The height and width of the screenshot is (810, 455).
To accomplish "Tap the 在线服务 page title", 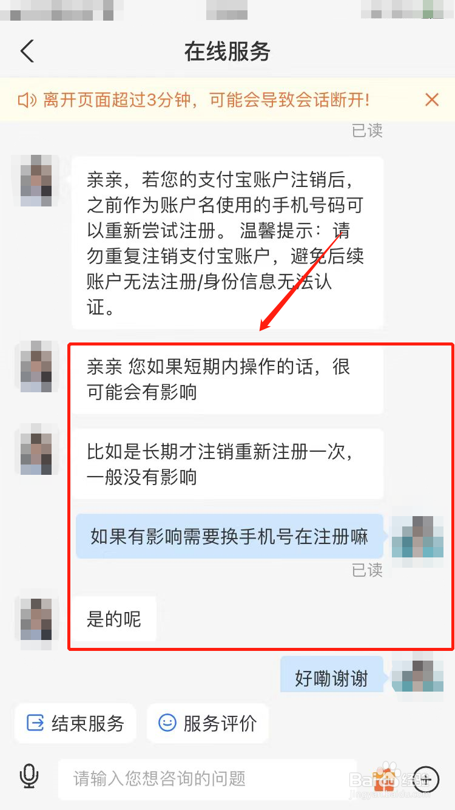I will (x=227, y=52).
